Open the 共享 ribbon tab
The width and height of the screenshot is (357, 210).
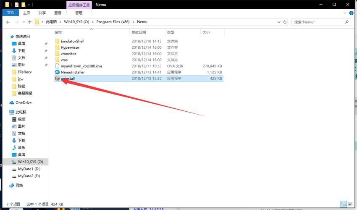(x=42, y=13)
